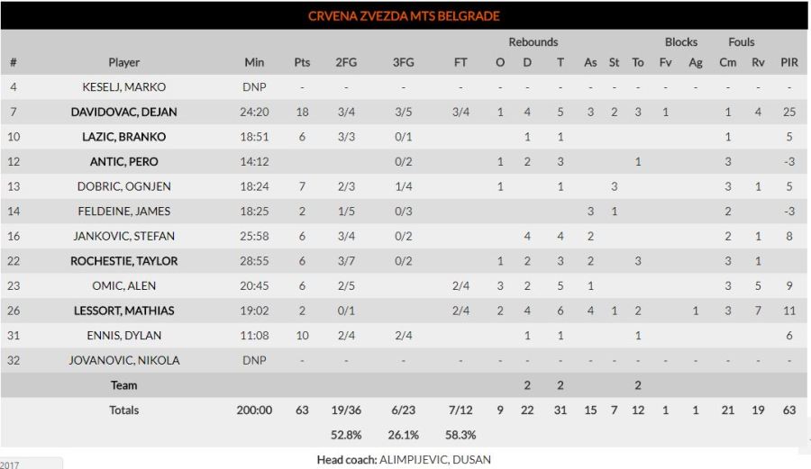Open Dejan Davidovac's player page
Viewport: 811px width, 469px height.
coord(124,113)
